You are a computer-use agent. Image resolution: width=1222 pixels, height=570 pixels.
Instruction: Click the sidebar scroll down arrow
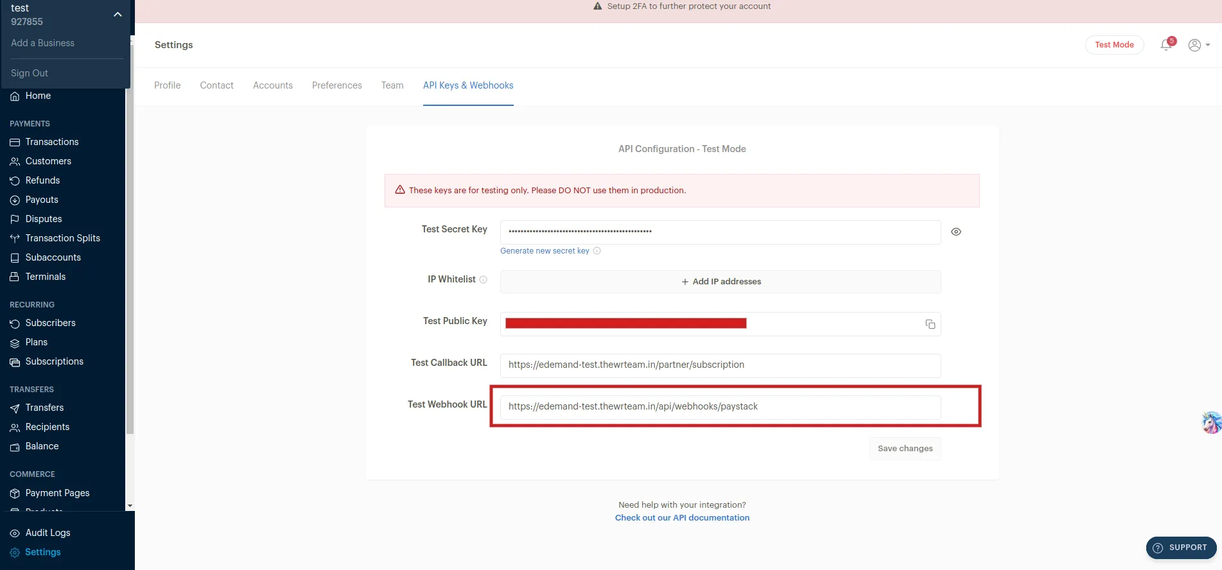coord(130,506)
